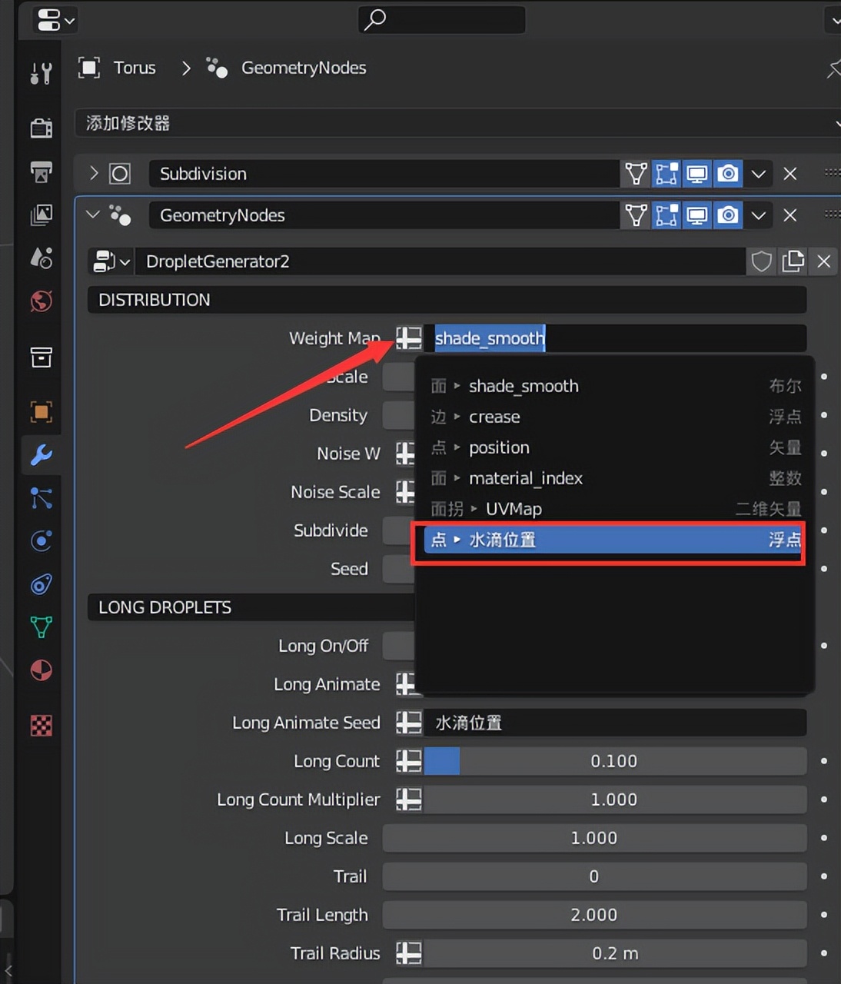This screenshot has width=841, height=984.
Task: Click inside the top search field
Action: (x=441, y=20)
